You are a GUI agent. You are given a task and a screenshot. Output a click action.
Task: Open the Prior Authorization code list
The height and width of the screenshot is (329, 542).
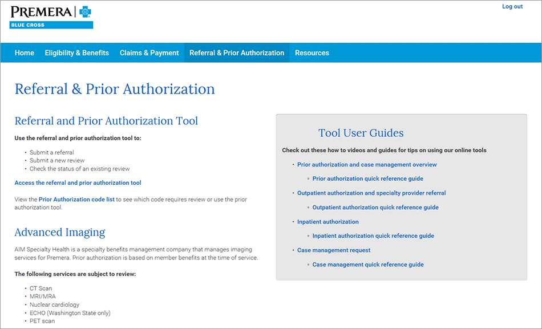tap(76, 200)
